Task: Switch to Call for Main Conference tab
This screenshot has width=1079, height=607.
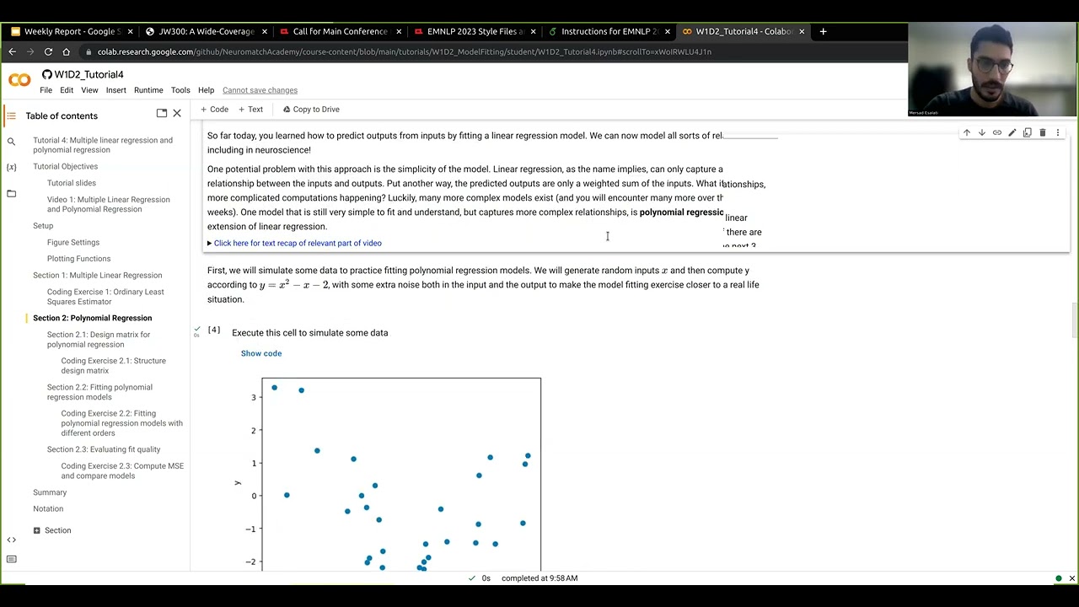Action: pos(340,31)
